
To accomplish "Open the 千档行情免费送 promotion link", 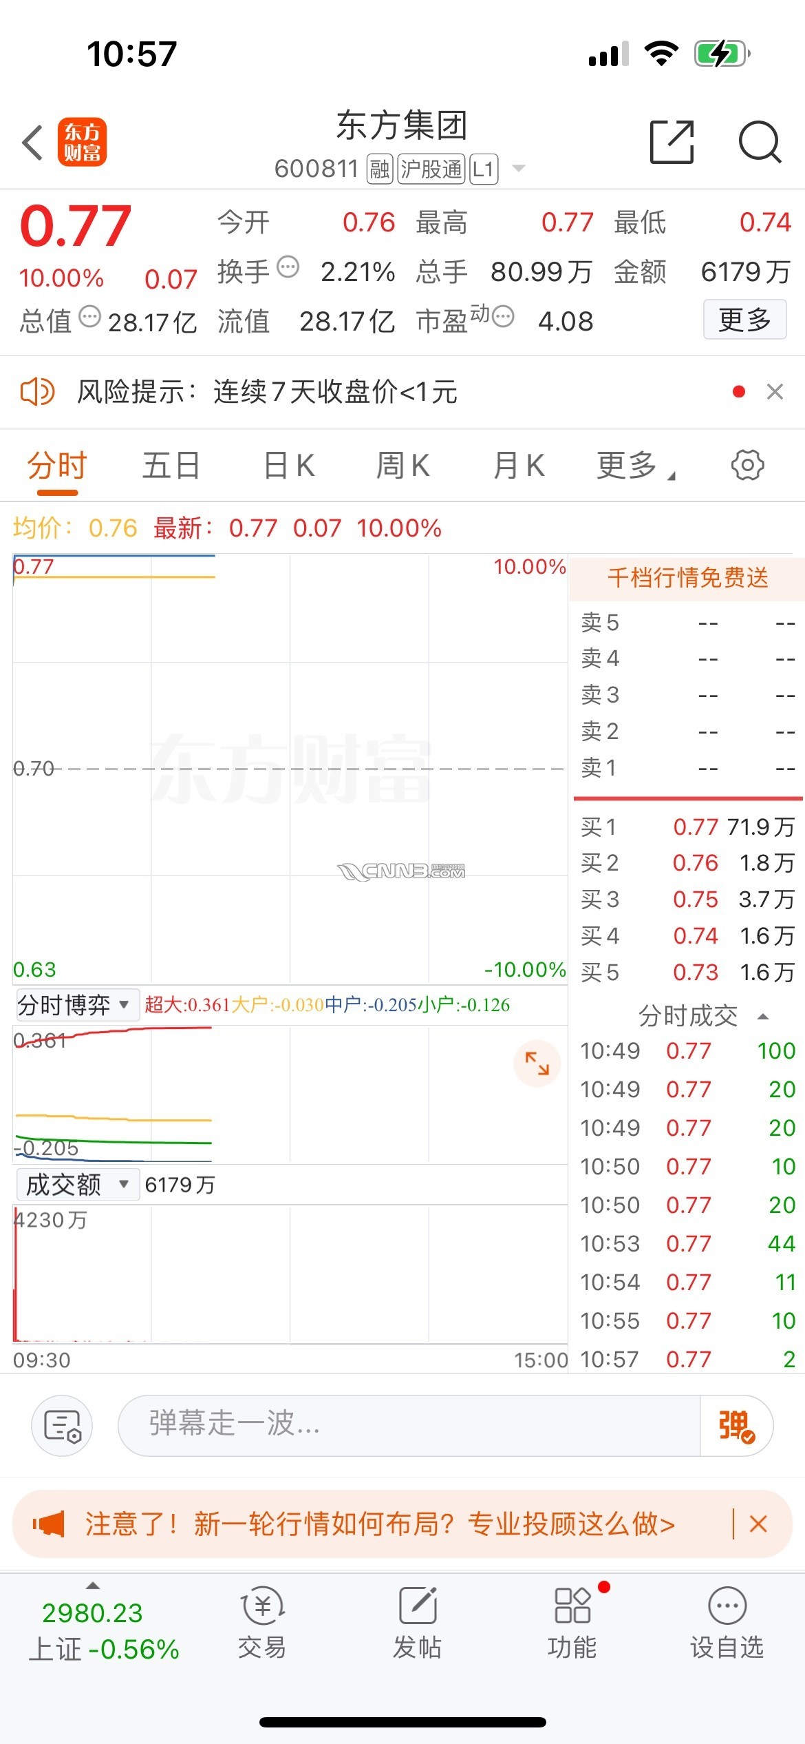I will [687, 578].
